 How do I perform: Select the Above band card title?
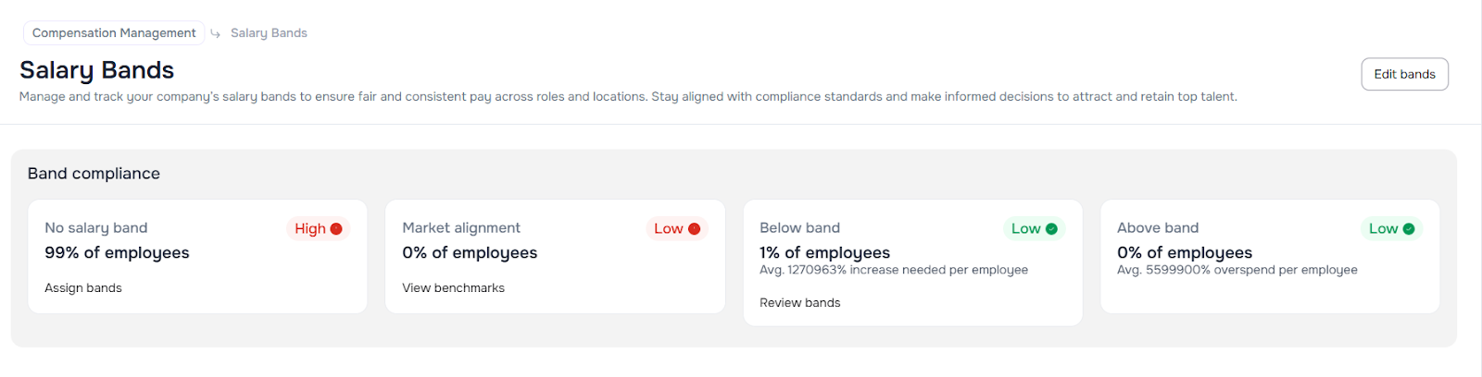click(x=1158, y=228)
